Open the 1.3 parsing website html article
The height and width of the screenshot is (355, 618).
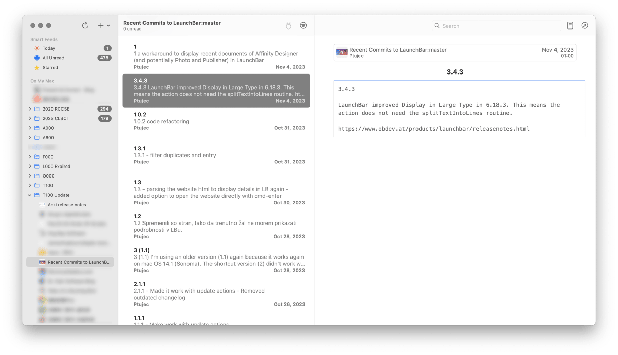click(216, 193)
